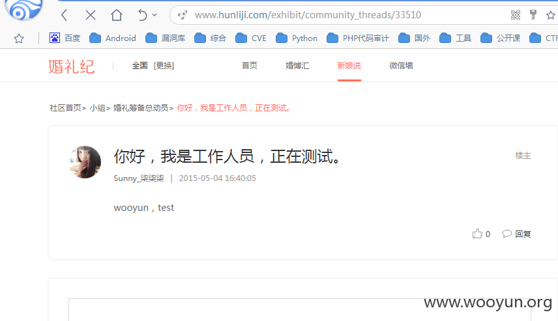The height and width of the screenshot is (321, 558).
Task: Open the QR code icon
Action: (x=515, y=15)
